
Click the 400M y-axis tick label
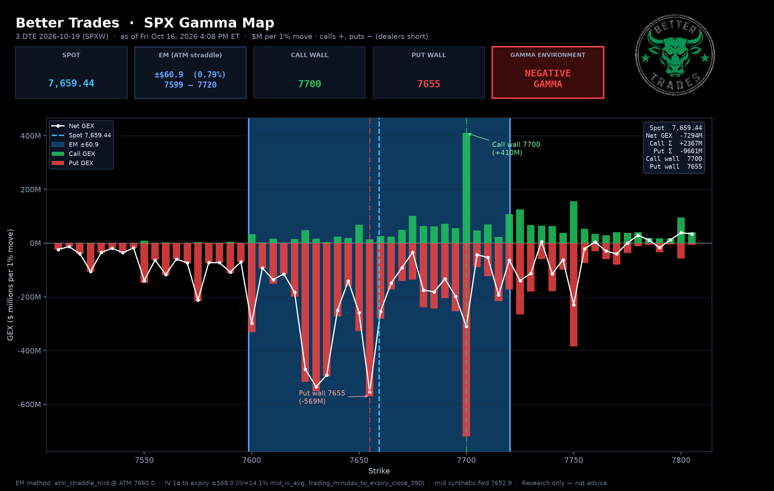tap(31, 136)
